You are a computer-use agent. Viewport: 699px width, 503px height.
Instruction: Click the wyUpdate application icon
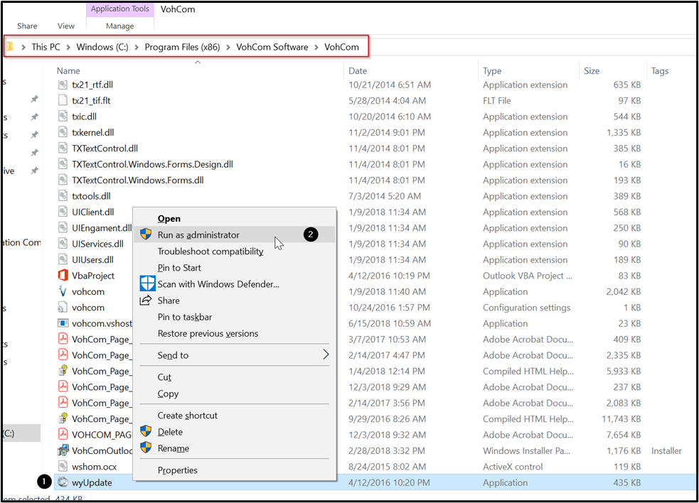tap(63, 482)
